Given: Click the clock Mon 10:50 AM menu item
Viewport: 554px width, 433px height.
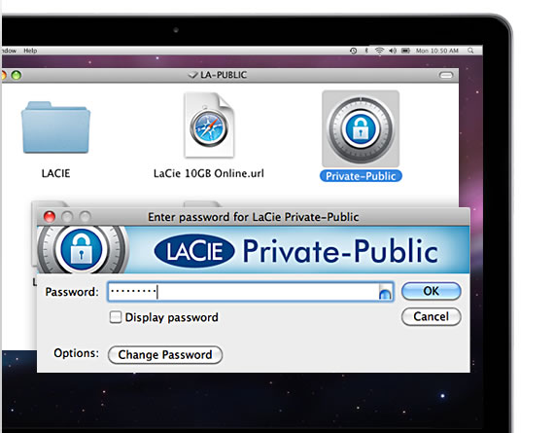Looking at the screenshot, I should point(437,51).
